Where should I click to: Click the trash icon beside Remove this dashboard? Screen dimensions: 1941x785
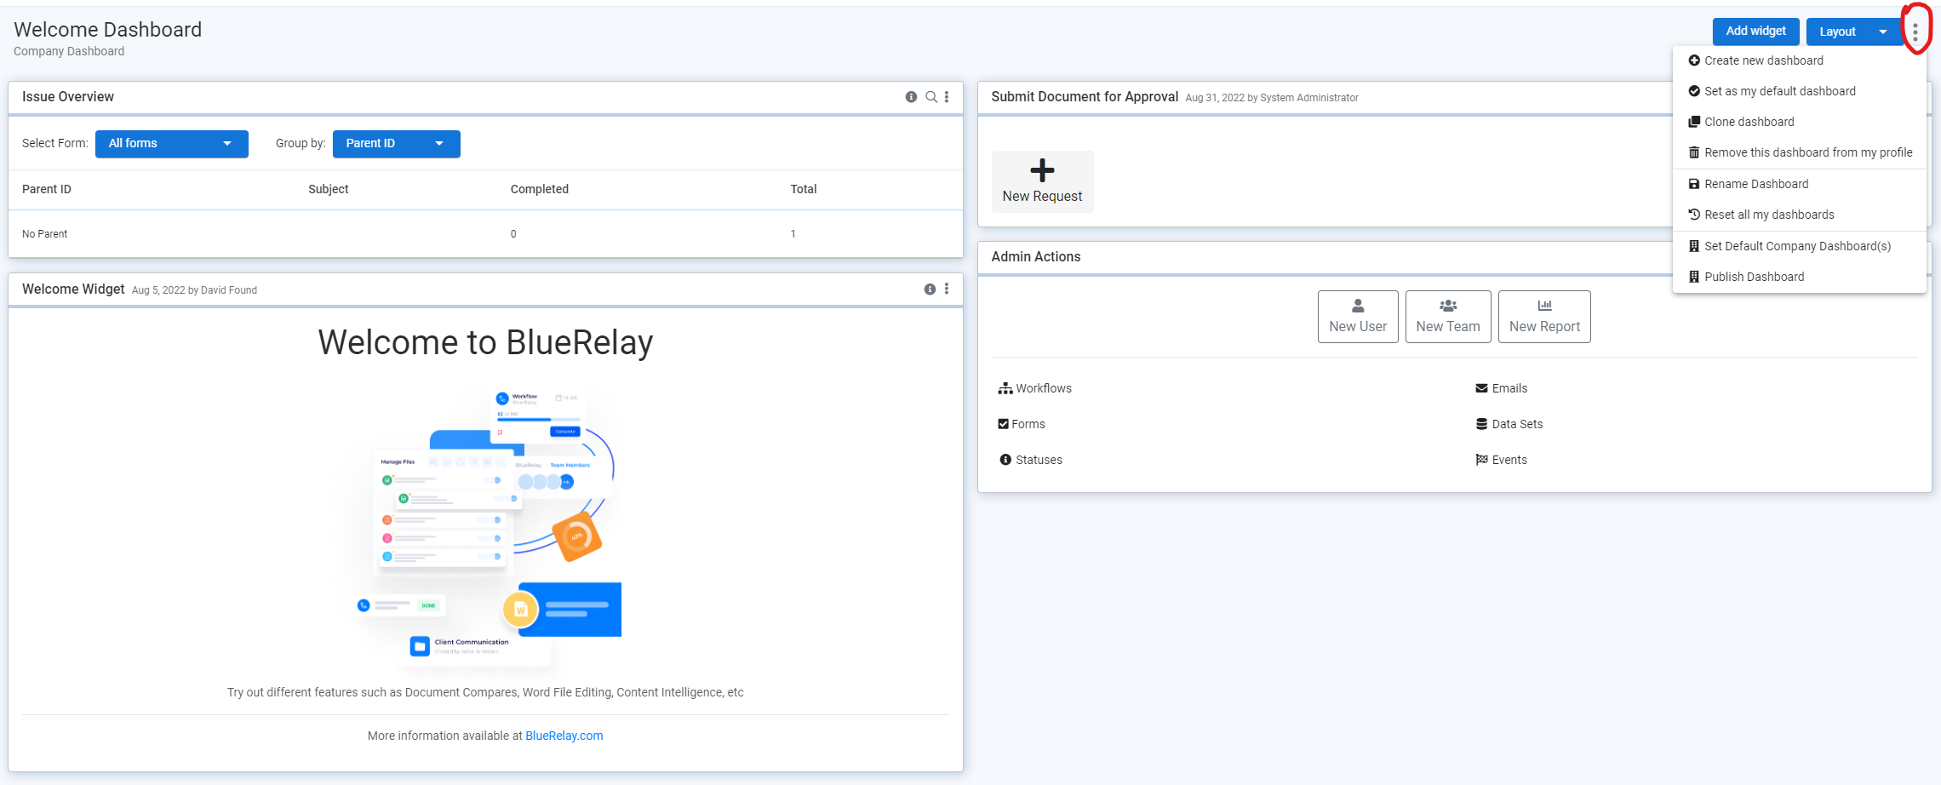[1694, 152]
